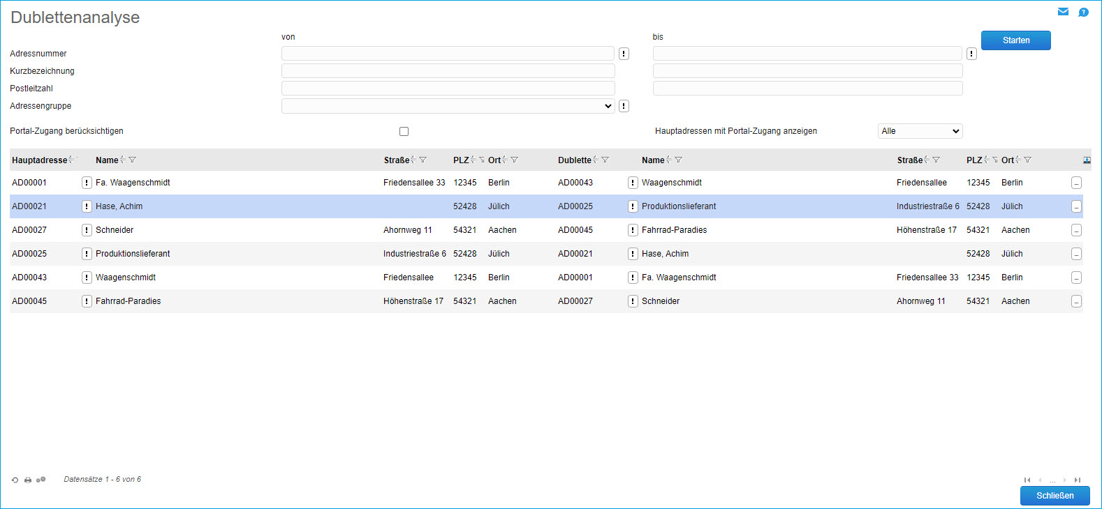Open the ellipsis menu on AD00001 row
Image resolution: width=1102 pixels, height=509 pixels.
point(1076,183)
